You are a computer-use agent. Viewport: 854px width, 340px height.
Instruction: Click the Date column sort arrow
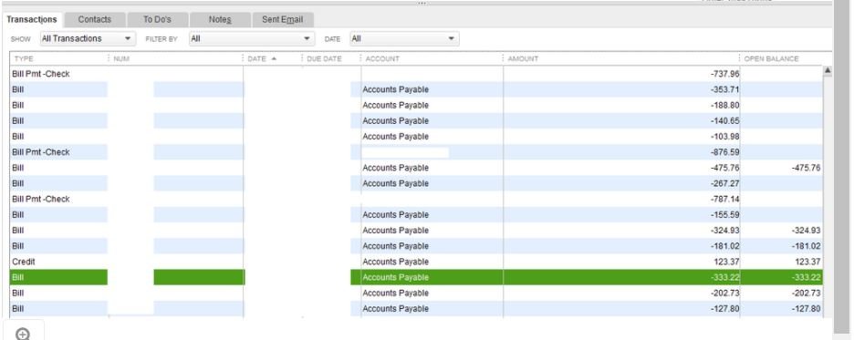274,58
